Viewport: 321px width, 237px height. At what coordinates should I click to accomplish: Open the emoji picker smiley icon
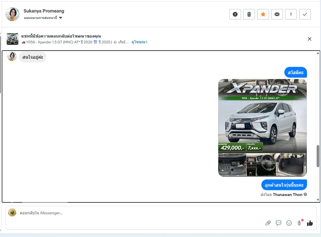(289, 223)
